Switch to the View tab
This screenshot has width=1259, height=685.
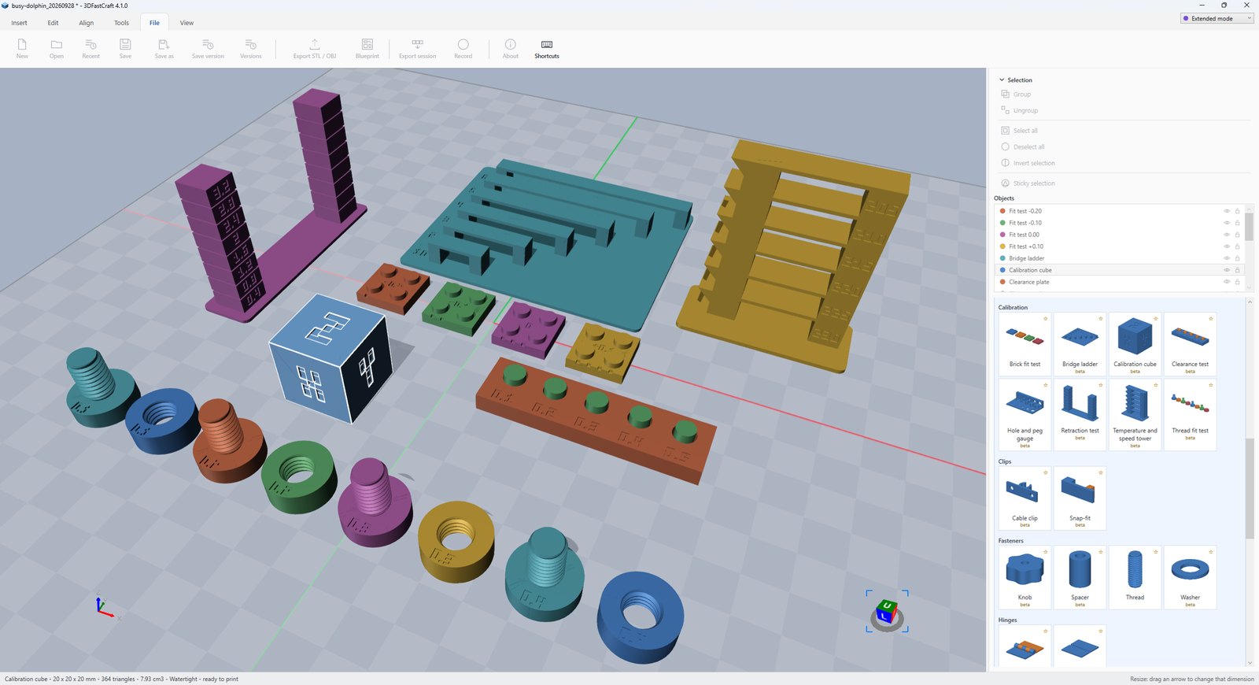186,23
